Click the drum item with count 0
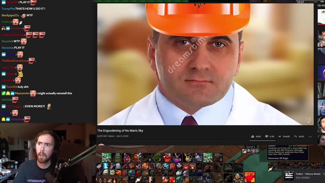Image resolution: width=325 pixels, height=183 pixels. pyautogui.click(x=218, y=157)
